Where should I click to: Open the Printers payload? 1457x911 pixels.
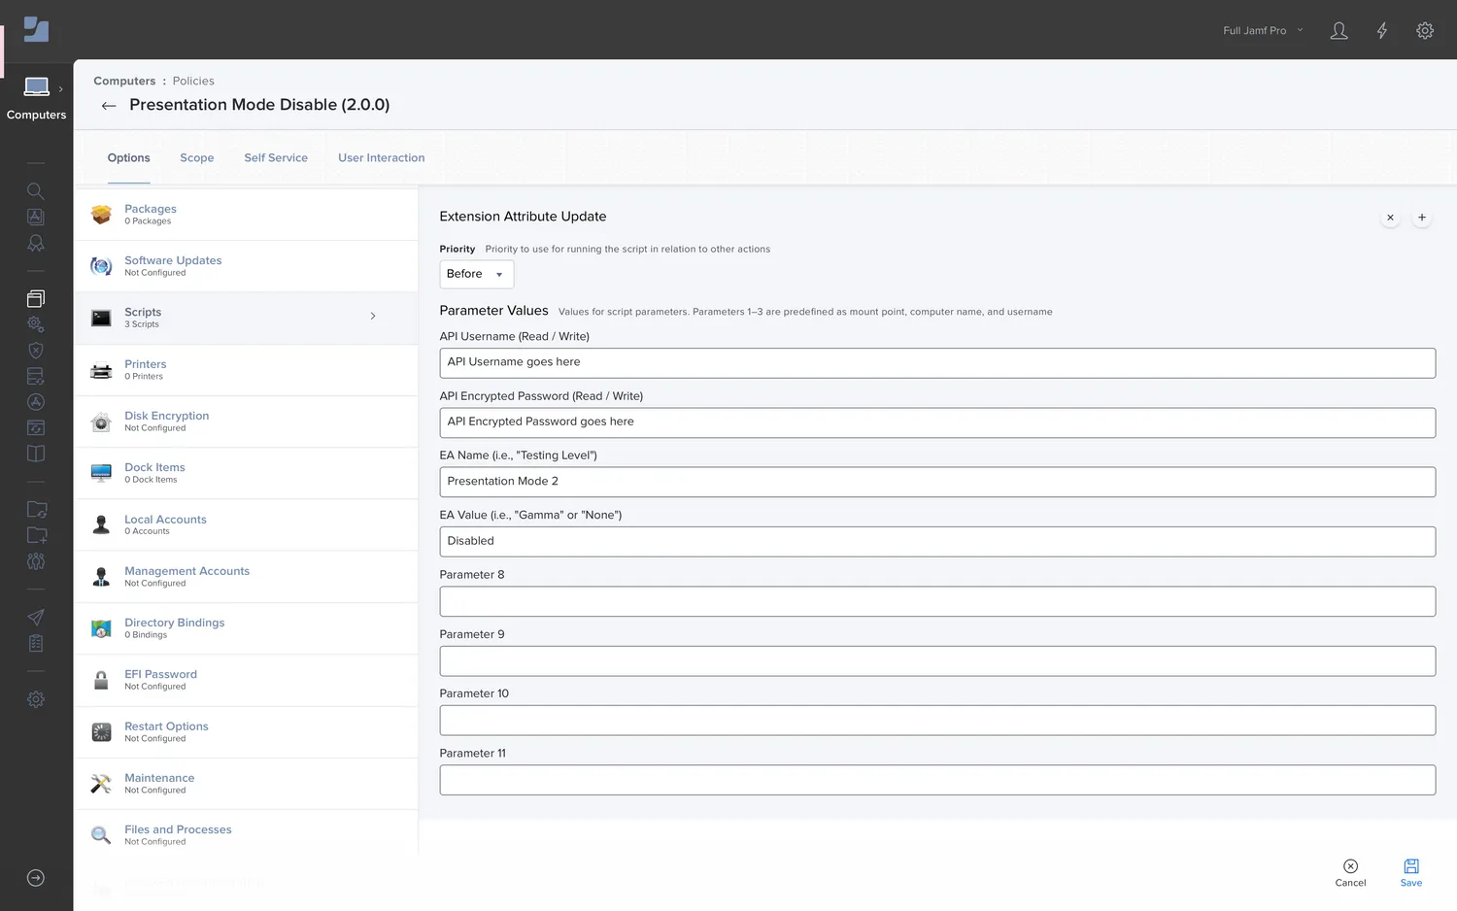pyautogui.click(x=246, y=370)
